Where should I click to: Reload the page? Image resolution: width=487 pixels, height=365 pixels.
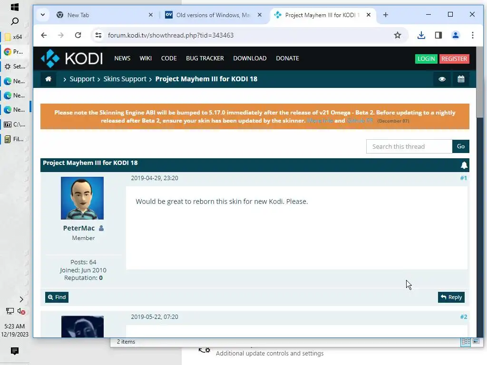coord(78,35)
